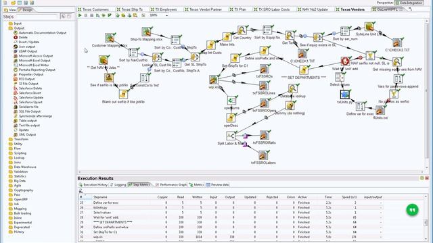Click the verify transformation toolbar icon
The image size is (433, 243).
click(x=117, y=16)
